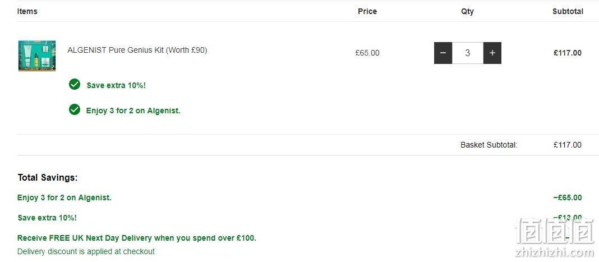Click the FREE UK Next Day Delivery message
This screenshot has height=262, width=599.
137,238
